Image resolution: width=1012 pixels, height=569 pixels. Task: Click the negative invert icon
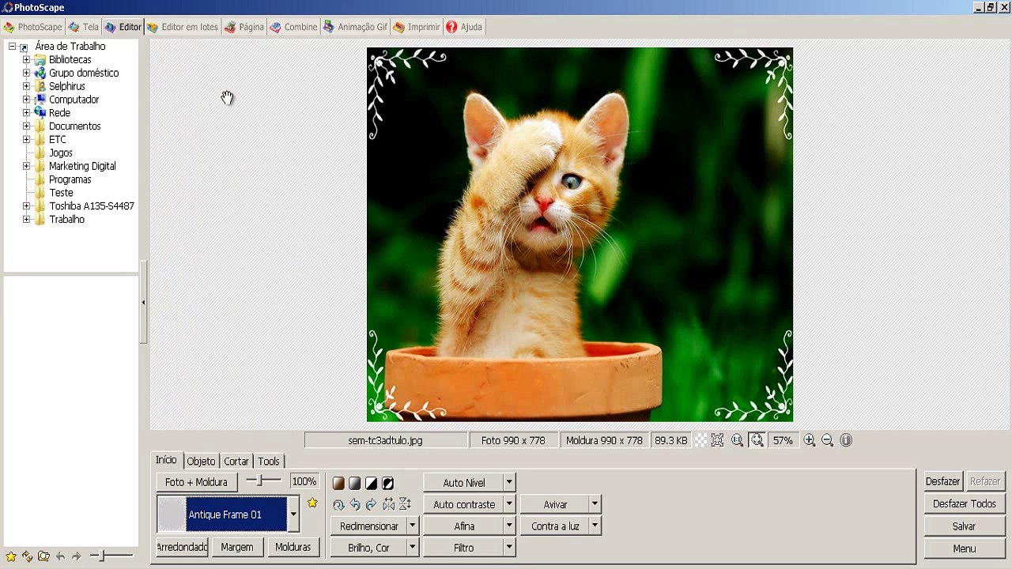(x=388, y=483)
